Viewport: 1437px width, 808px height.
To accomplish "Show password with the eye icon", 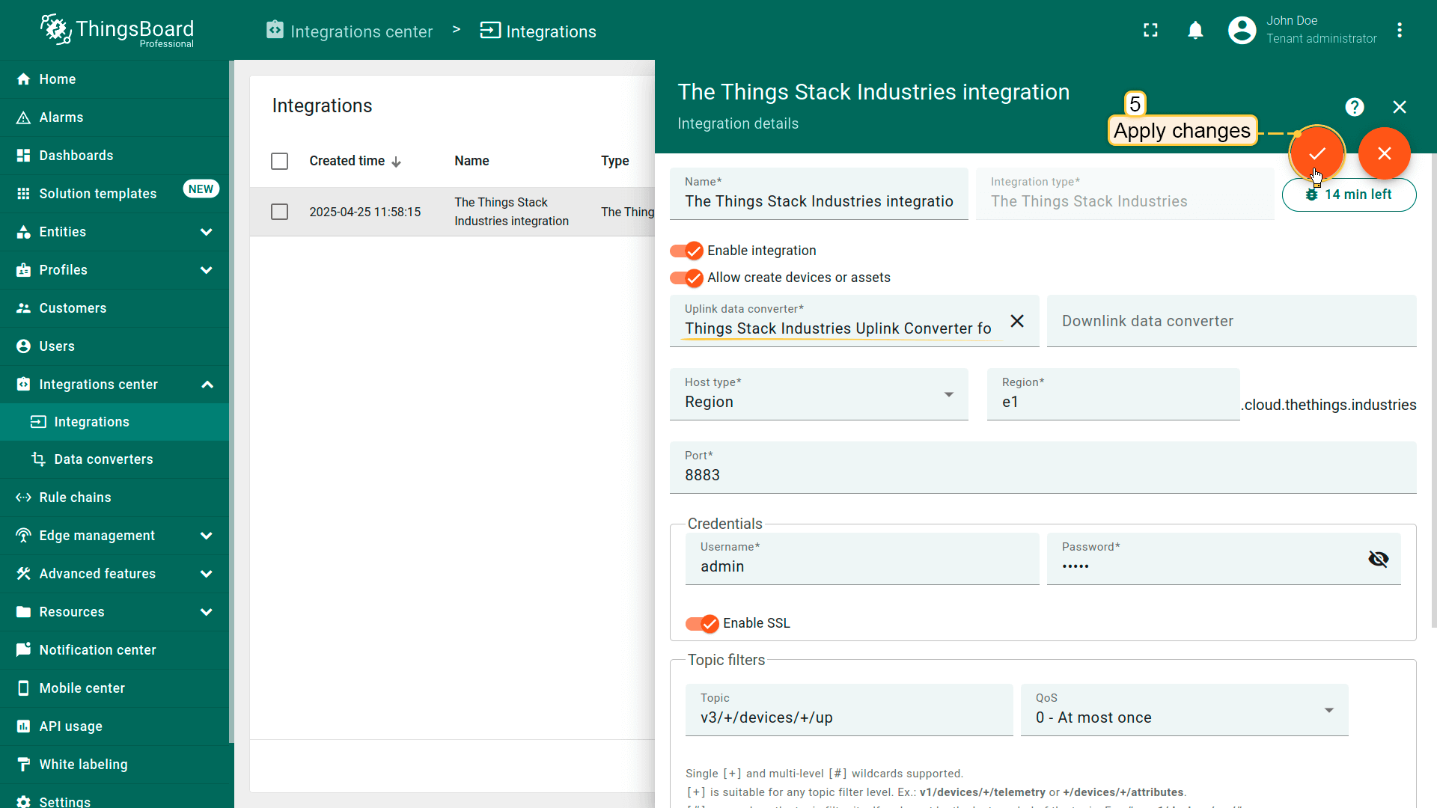I will point(1378,559).
